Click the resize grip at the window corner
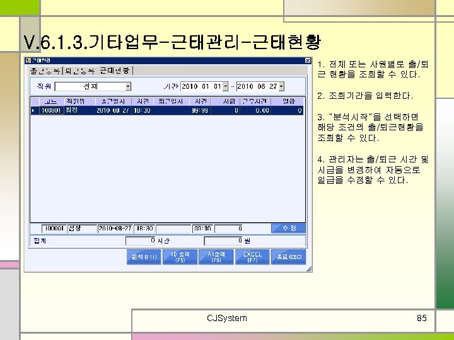 coord(309,269)
